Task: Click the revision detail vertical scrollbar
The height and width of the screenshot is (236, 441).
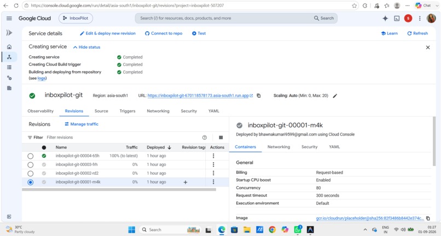Action: 434,140
